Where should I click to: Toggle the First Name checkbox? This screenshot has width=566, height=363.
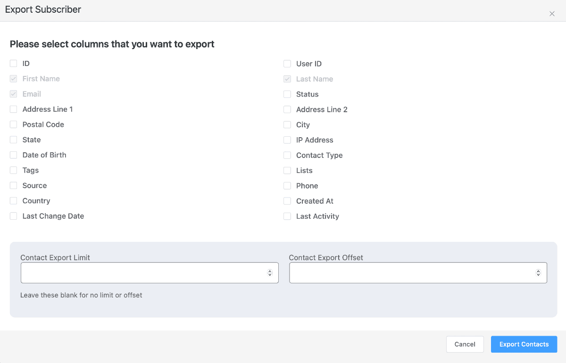(x=13, y=79)
